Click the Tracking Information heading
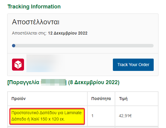The height and width of the screenshot is (128, 166). coord(34,7)
